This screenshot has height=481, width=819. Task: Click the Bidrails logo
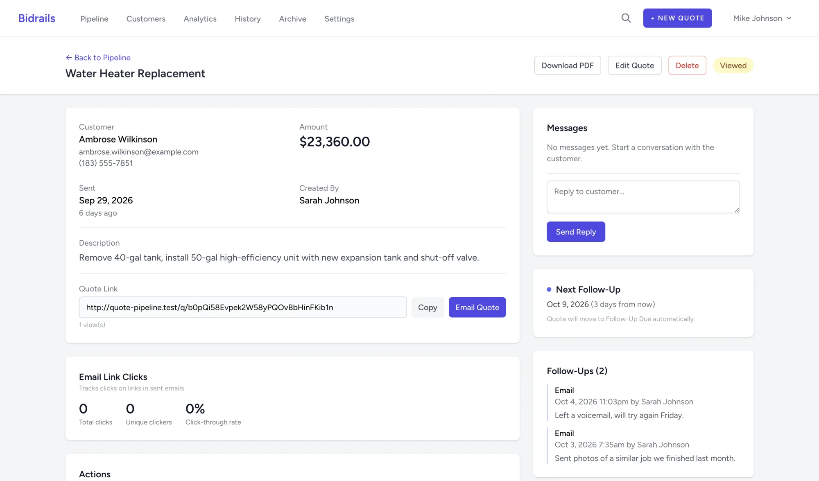click(37, 18)
